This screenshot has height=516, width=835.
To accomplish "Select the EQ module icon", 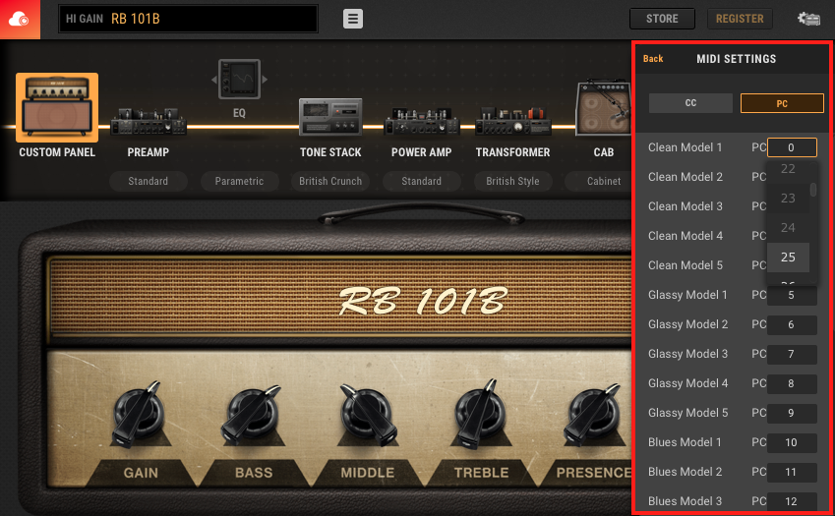I will pos(239,80).
